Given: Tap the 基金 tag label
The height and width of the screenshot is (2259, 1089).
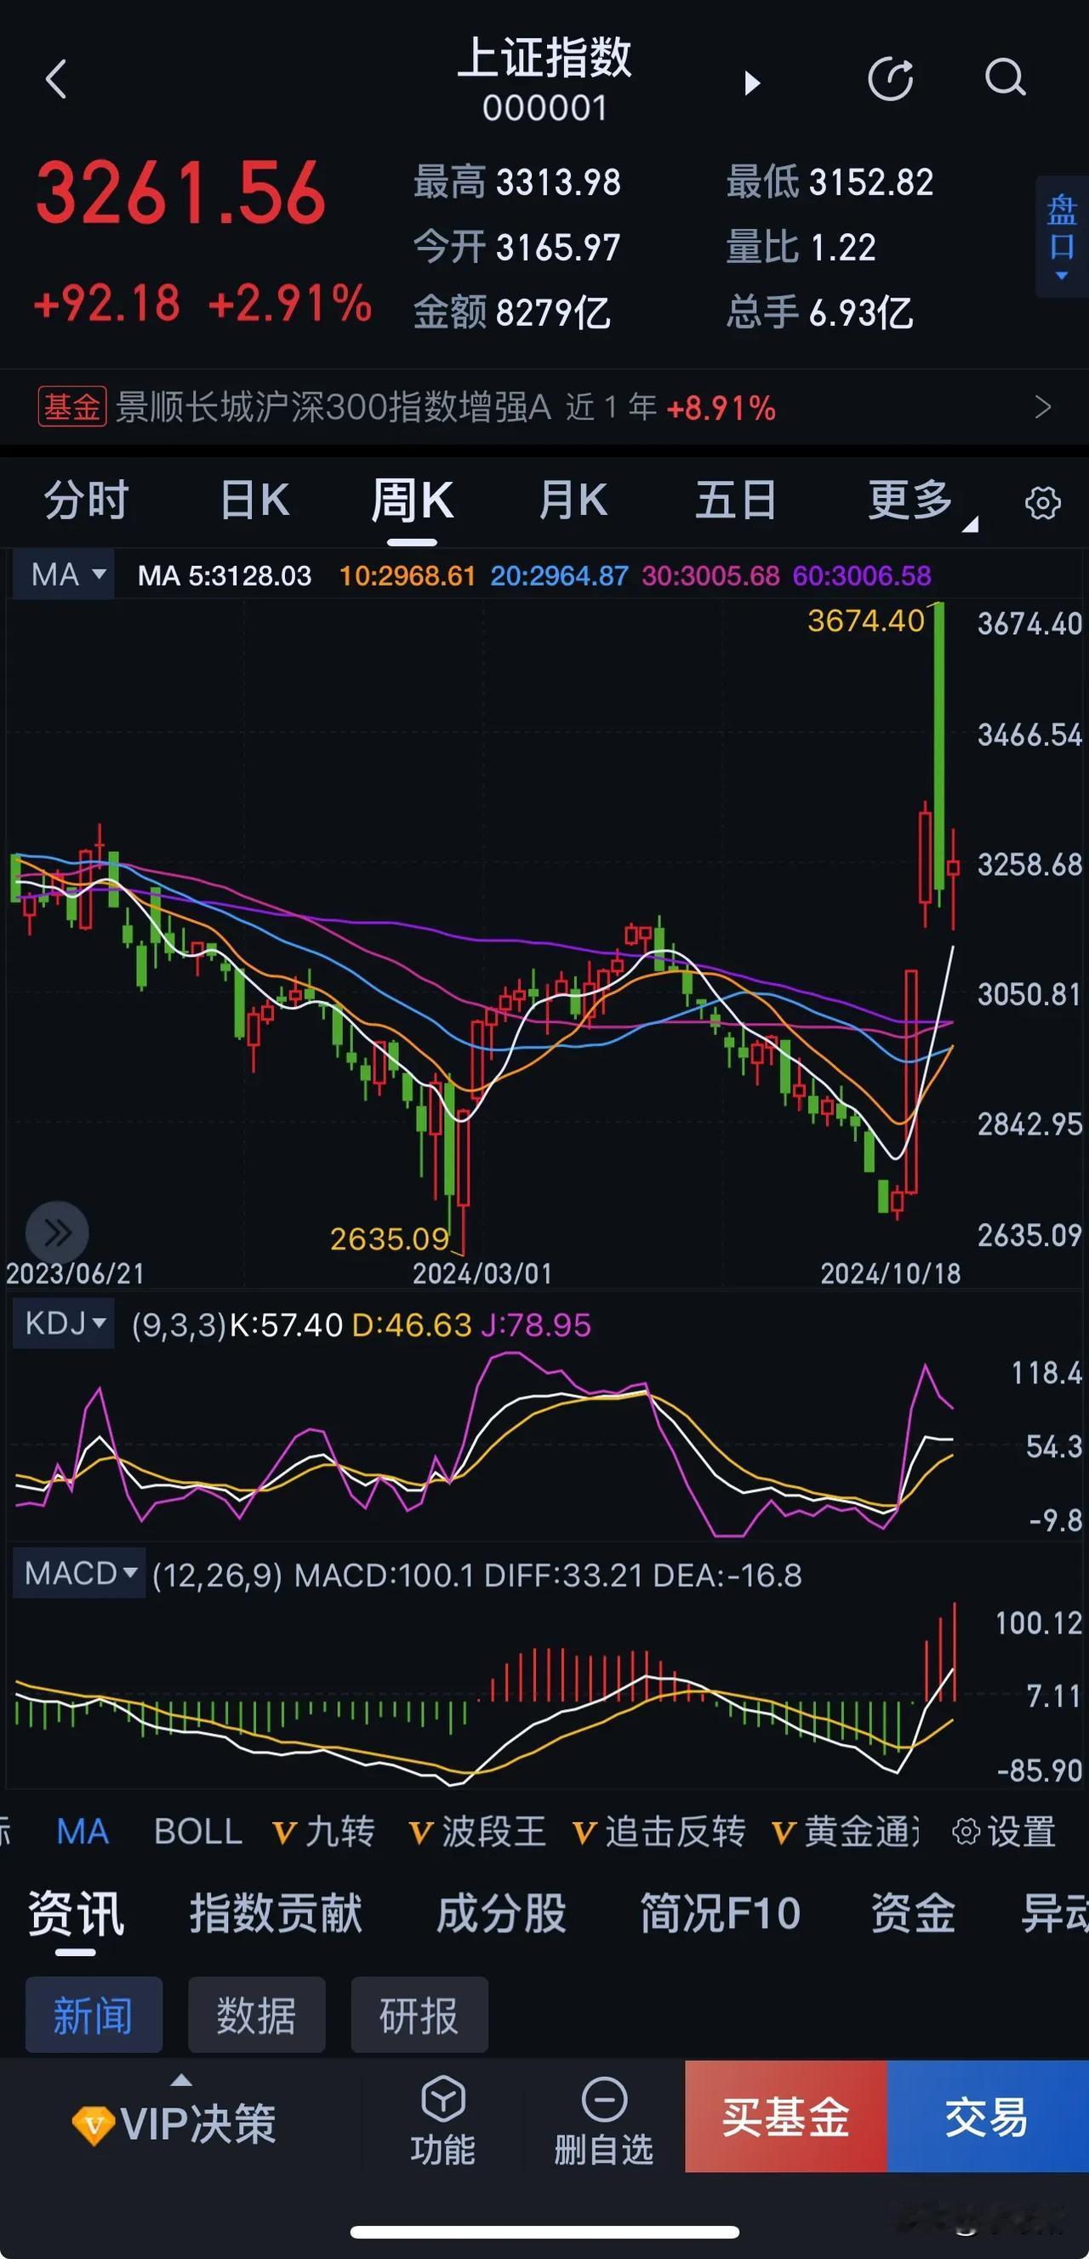Looking at the screenshot, I should (72, 408).
